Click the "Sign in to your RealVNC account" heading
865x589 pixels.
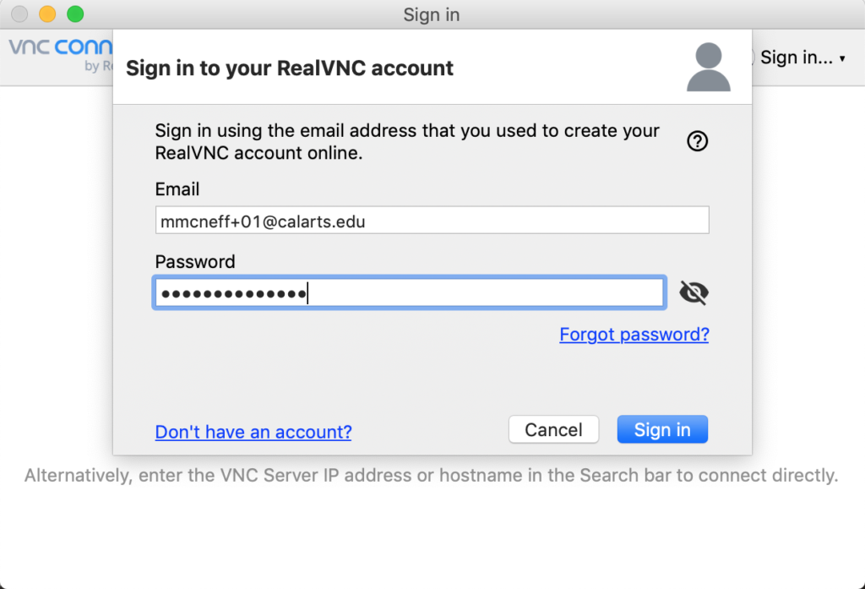pos(289,68)
